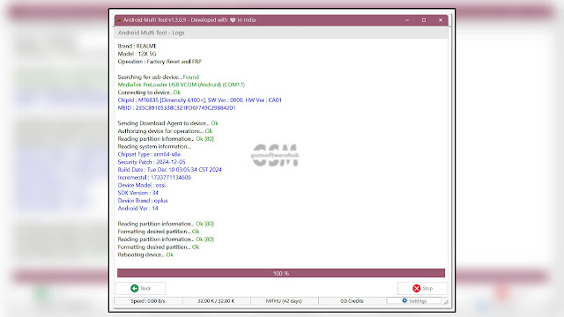
Task: Click the green back arrow icon
Action: pyautogui.click(x=135, y=288)
